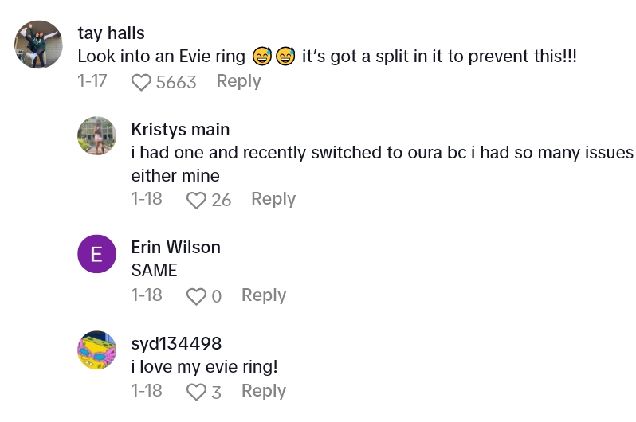
Task: Open tay halls' profile picture
Action: coord(38,45)
